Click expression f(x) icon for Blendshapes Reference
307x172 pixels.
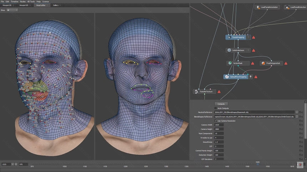point(301,116)
